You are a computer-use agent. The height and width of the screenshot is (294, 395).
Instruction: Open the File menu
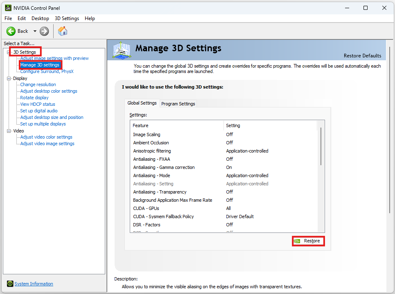click(x=8, y=18)
